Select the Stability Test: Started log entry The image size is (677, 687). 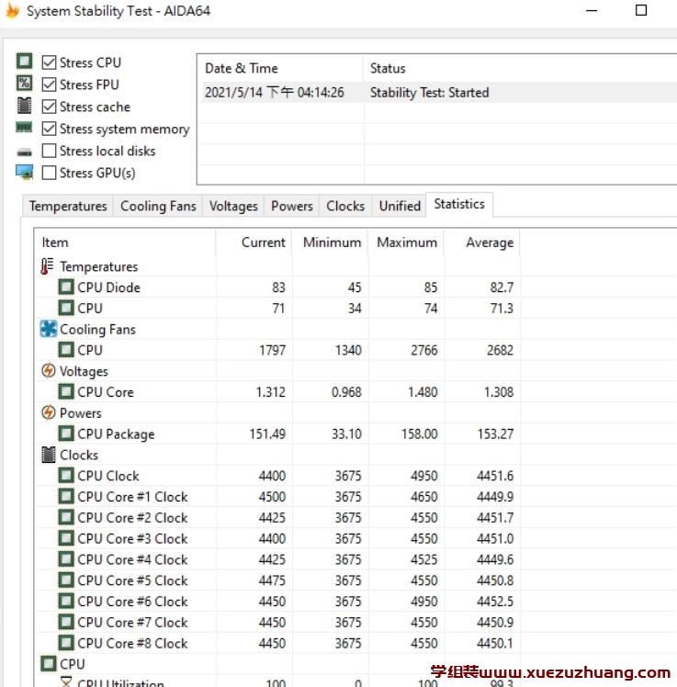click(429, 93)
